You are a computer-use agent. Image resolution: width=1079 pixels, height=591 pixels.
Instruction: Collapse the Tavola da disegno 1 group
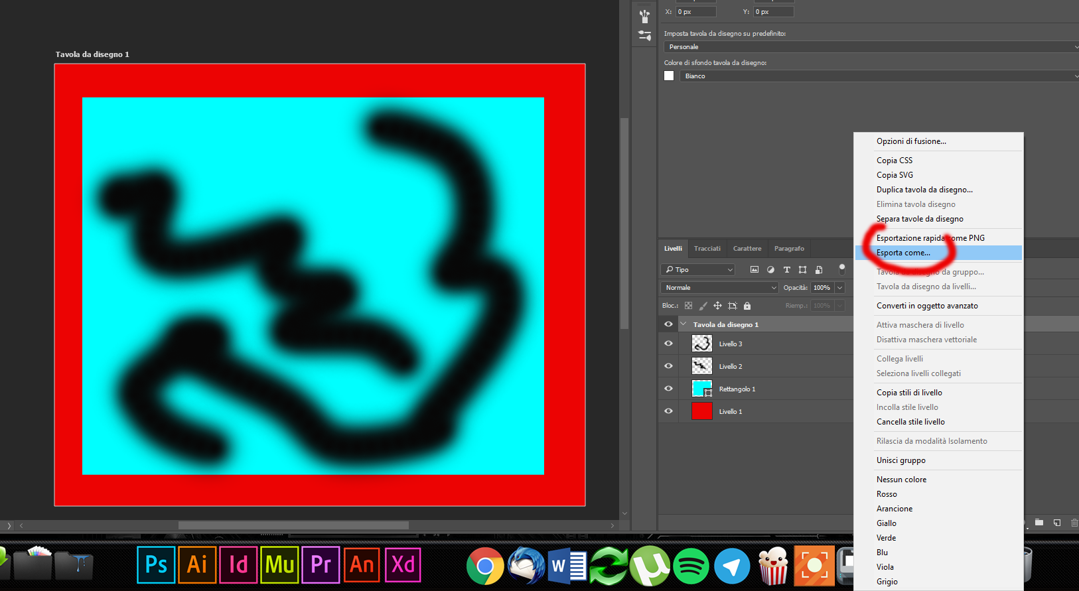(683, 324)
